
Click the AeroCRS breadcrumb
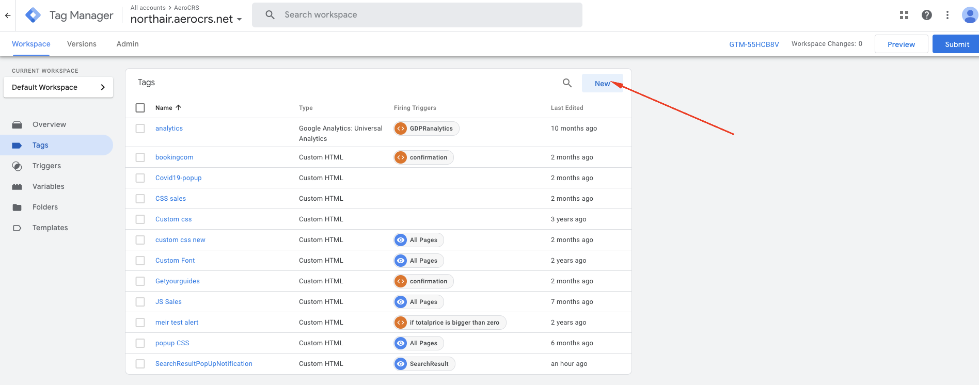point(186,8)
